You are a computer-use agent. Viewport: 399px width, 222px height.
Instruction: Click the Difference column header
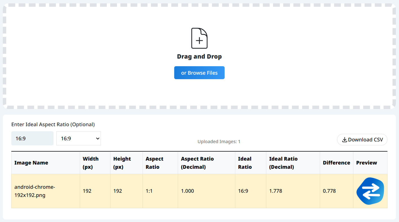pyautogui.click(x=336, y=163)
